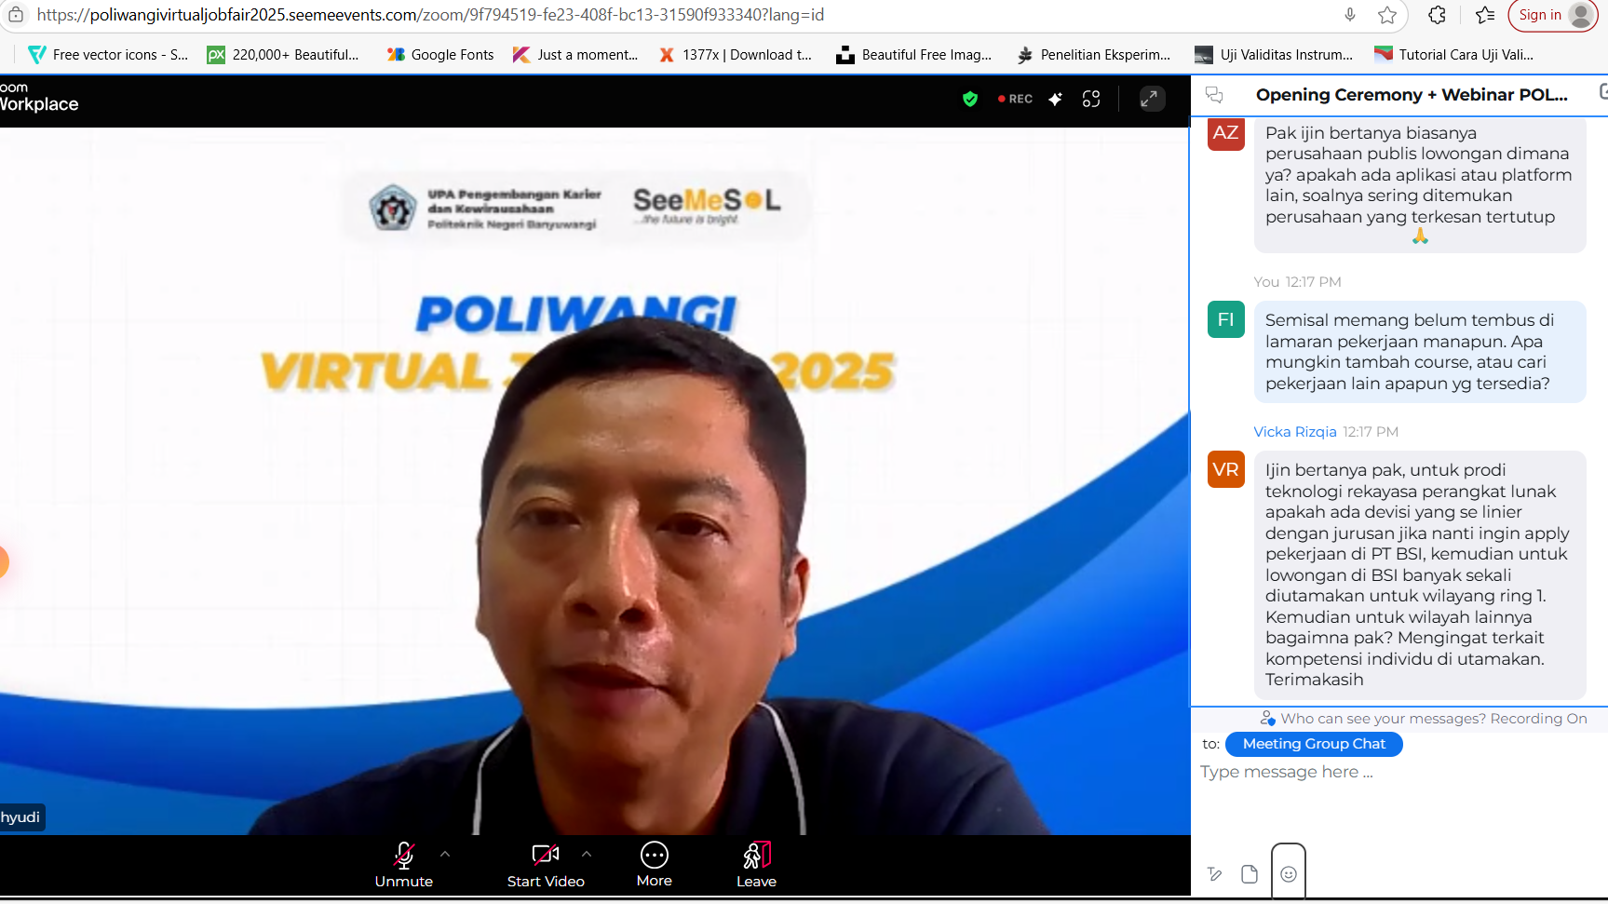Click the site info lock icon
The image size is (1608, 904).
coord(16,15)
